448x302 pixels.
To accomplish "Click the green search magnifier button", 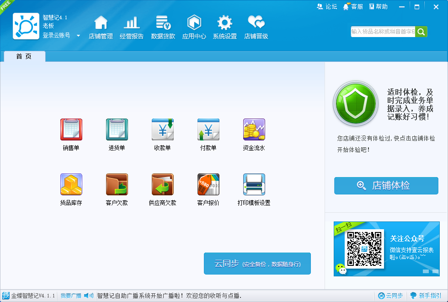I will (x=421, y=32).
